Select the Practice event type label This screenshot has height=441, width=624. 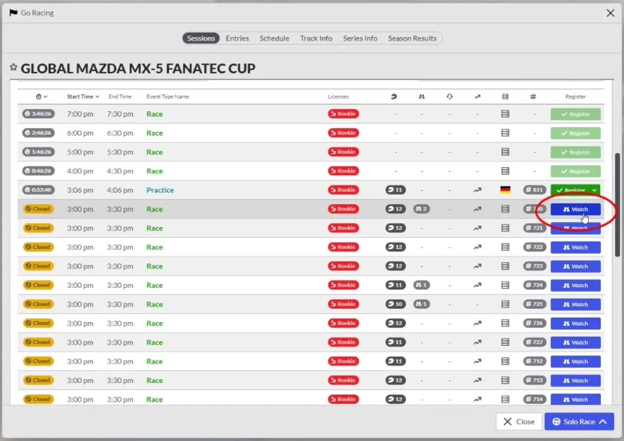[160, 190]
